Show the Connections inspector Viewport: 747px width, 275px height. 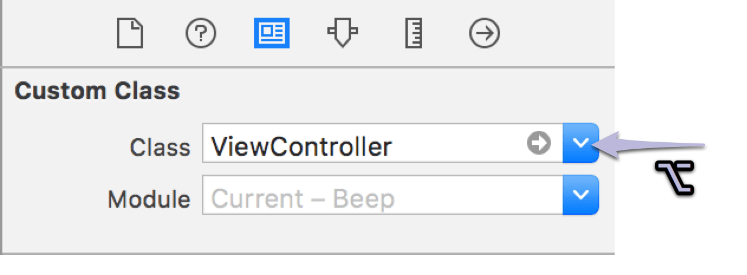coord(485,34)
